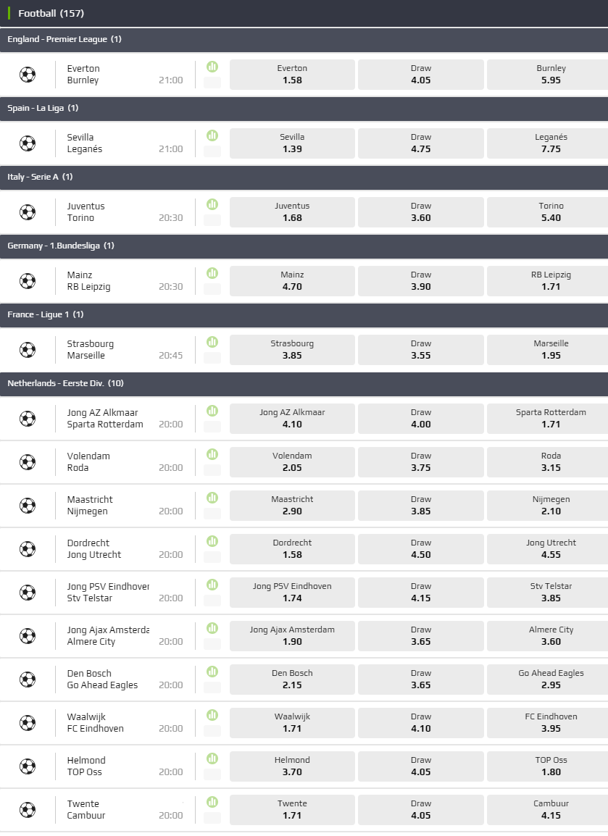The height and width of the screenshot is (836, 608).
Task: Open stats icon for Den Bosch match
Action: point(212,671)
